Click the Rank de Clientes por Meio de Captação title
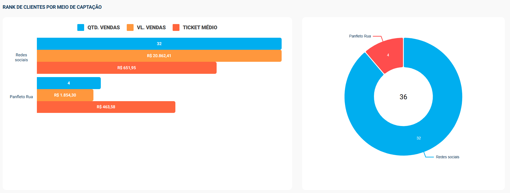Screen dimensions: 510x193 tap(52, 7)
